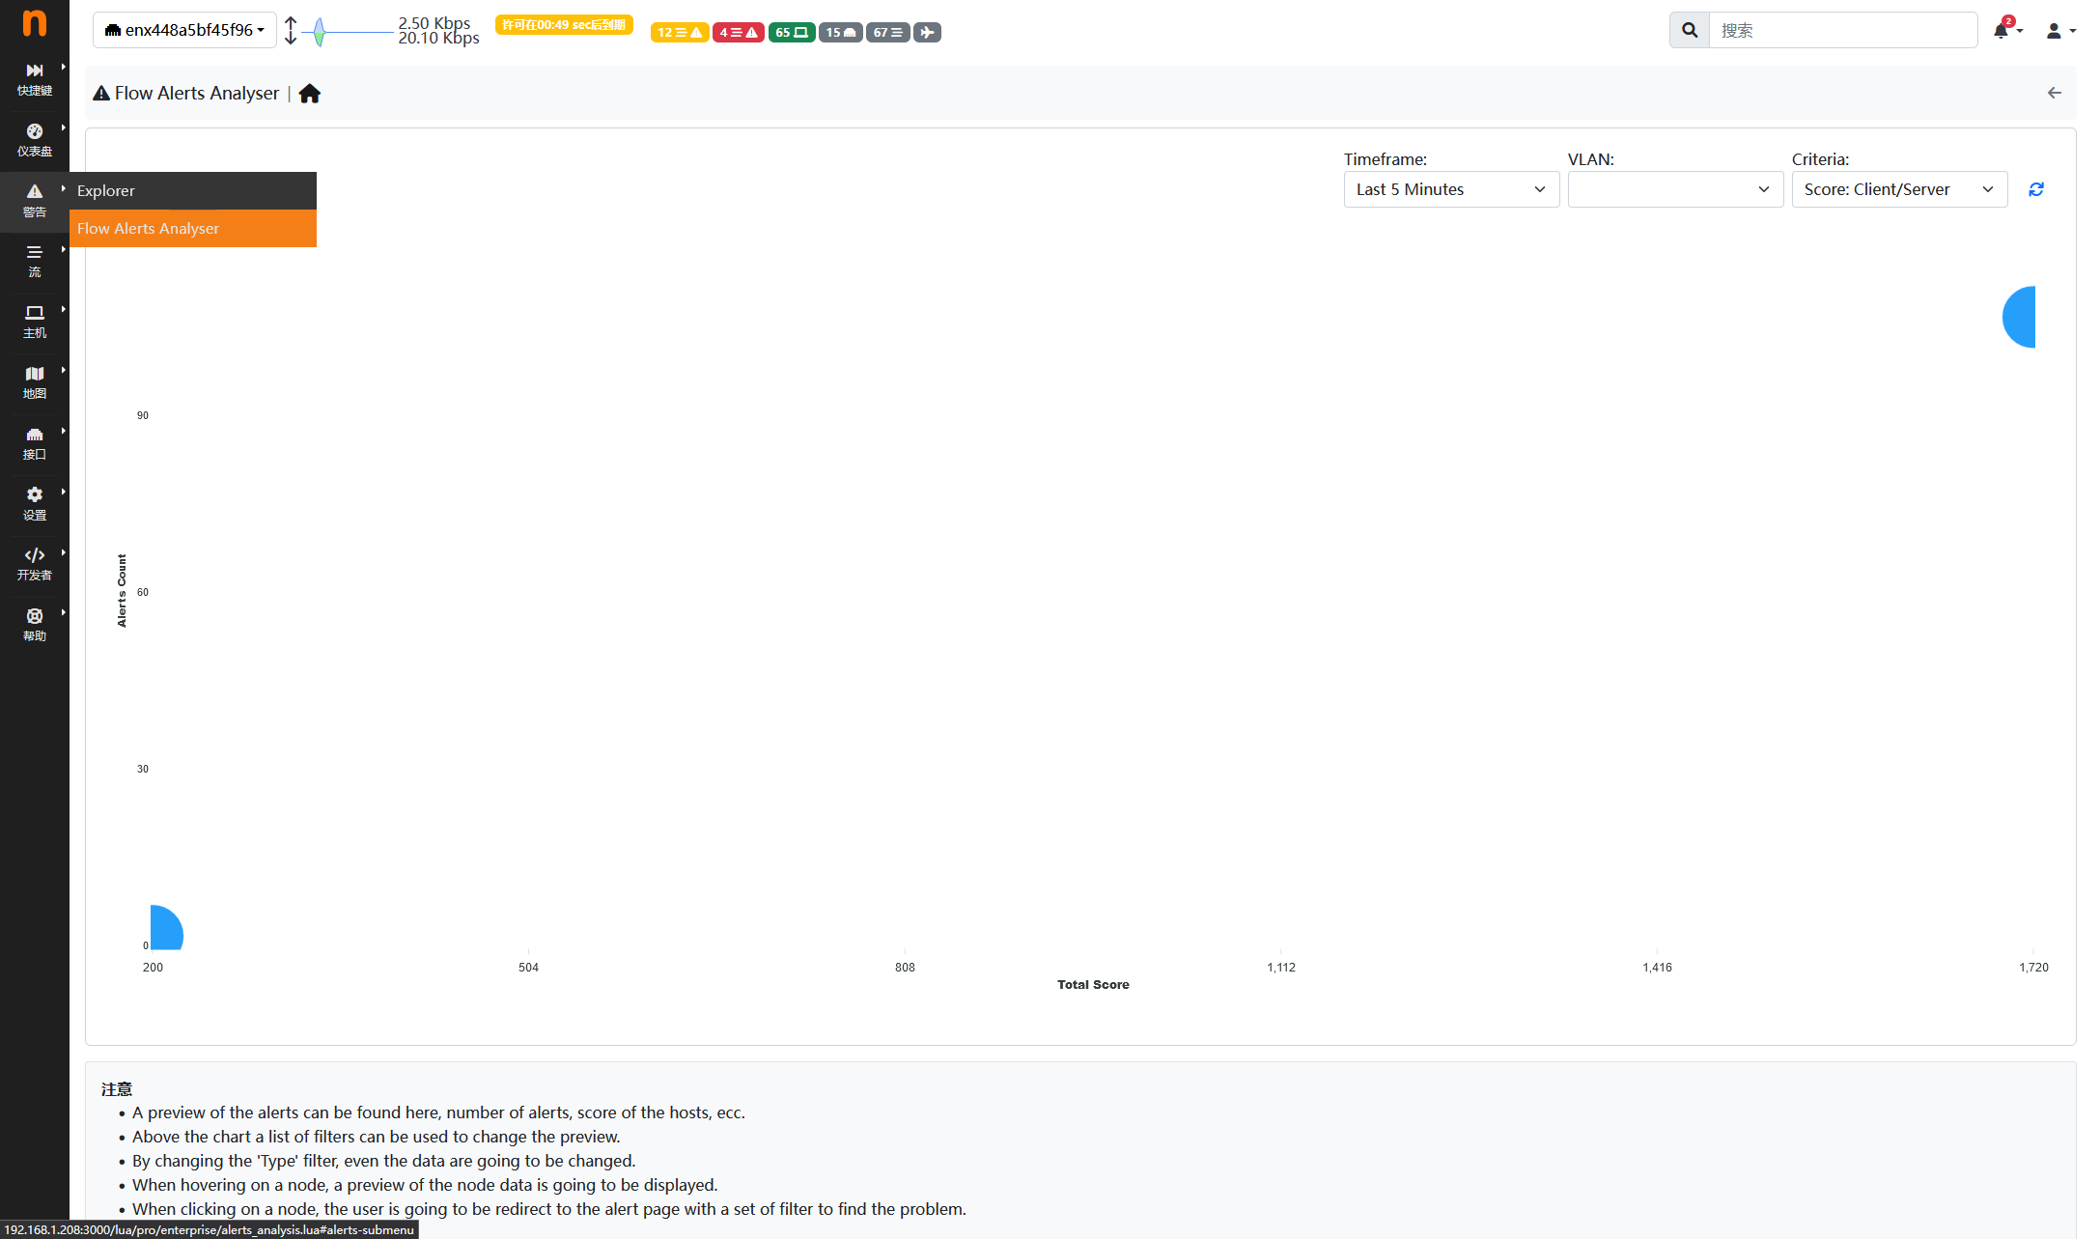
Task: Click the search input field
Action: pos(1842,30)
